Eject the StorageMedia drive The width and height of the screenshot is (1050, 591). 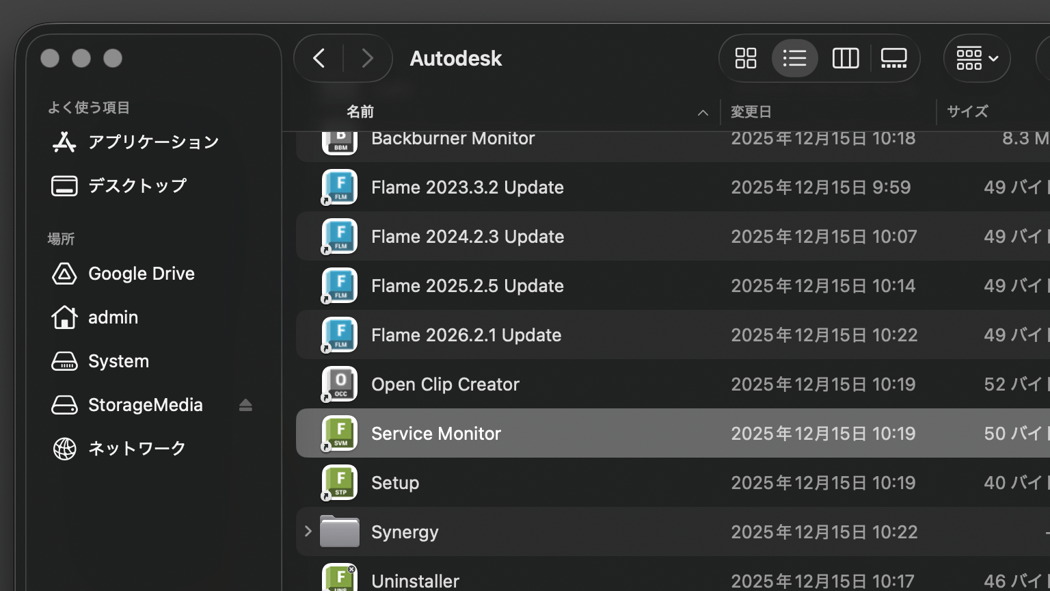tap(245, 405)
